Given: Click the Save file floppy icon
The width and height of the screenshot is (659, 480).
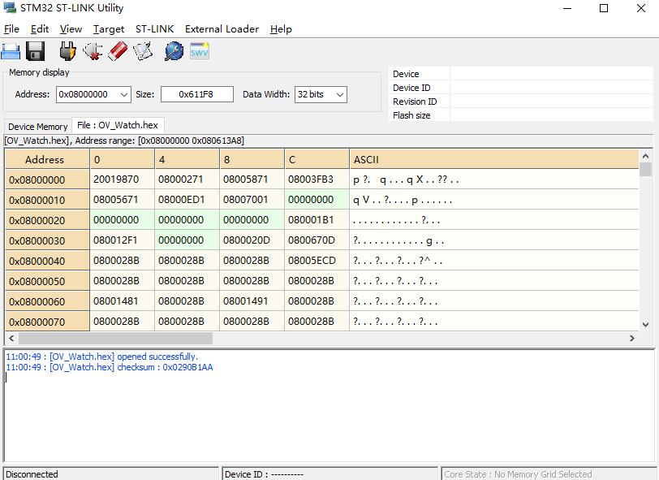Looking at the screenshot, I should (35, 52).
